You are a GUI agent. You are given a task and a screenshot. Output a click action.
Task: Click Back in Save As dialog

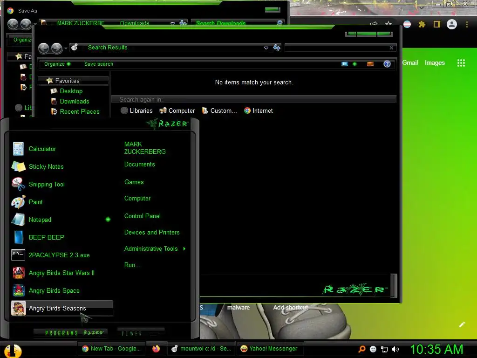[13, 24]
